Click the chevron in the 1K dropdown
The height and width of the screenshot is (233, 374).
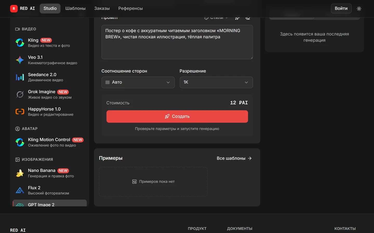click(246, 82)
